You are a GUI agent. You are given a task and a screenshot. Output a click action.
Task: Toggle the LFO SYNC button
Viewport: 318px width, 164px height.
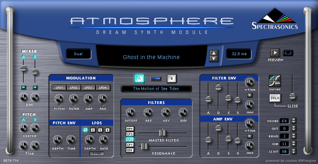pos(96,154)
